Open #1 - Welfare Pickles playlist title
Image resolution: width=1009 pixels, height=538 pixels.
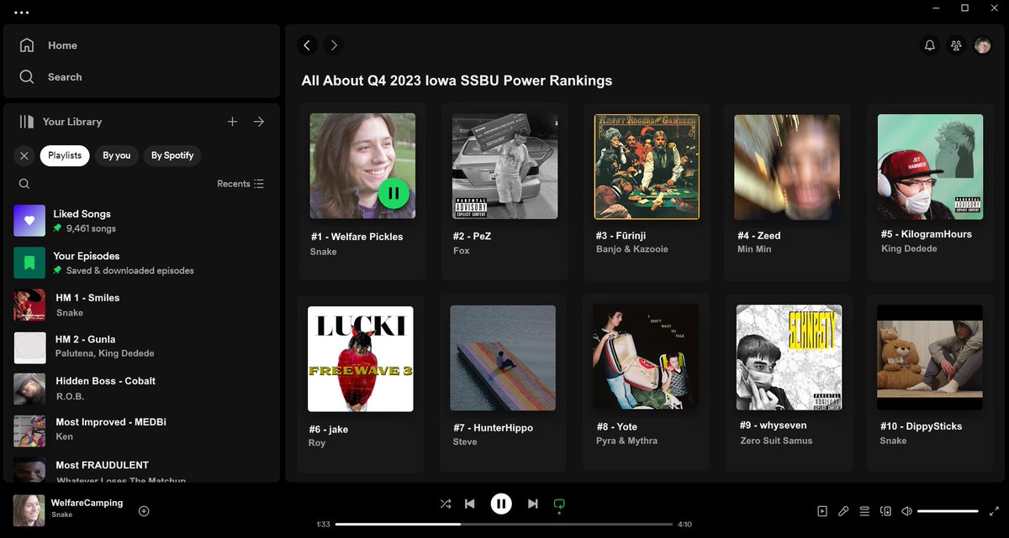pos(357,237)
